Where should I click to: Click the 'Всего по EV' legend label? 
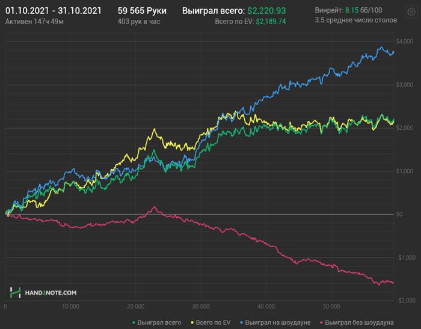[213, 322]
